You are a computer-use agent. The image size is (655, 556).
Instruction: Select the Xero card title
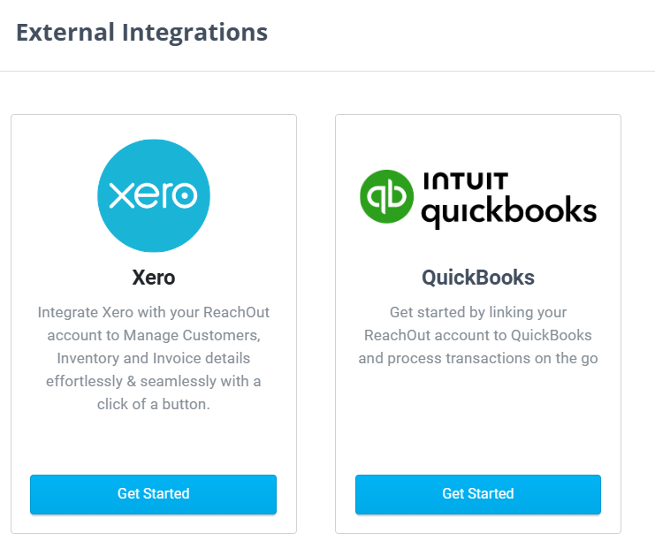[154, 278]
